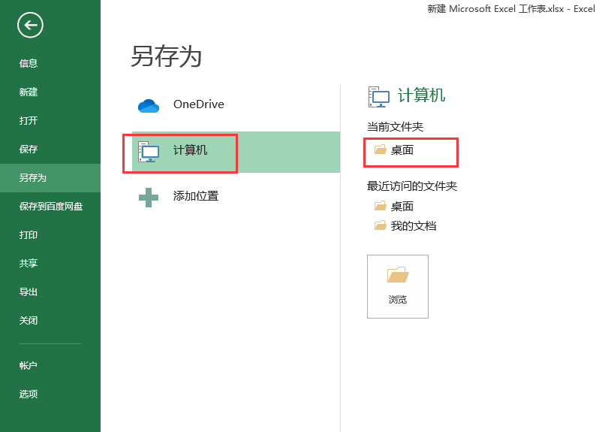
Task: Click the folder icon beside 我的文档
Action: tap(380, 225)
